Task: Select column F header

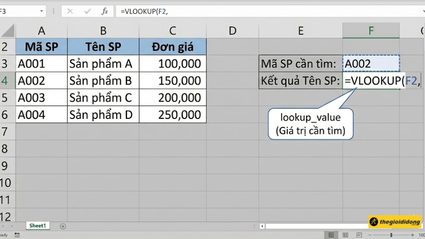Action: pos(371,31)
